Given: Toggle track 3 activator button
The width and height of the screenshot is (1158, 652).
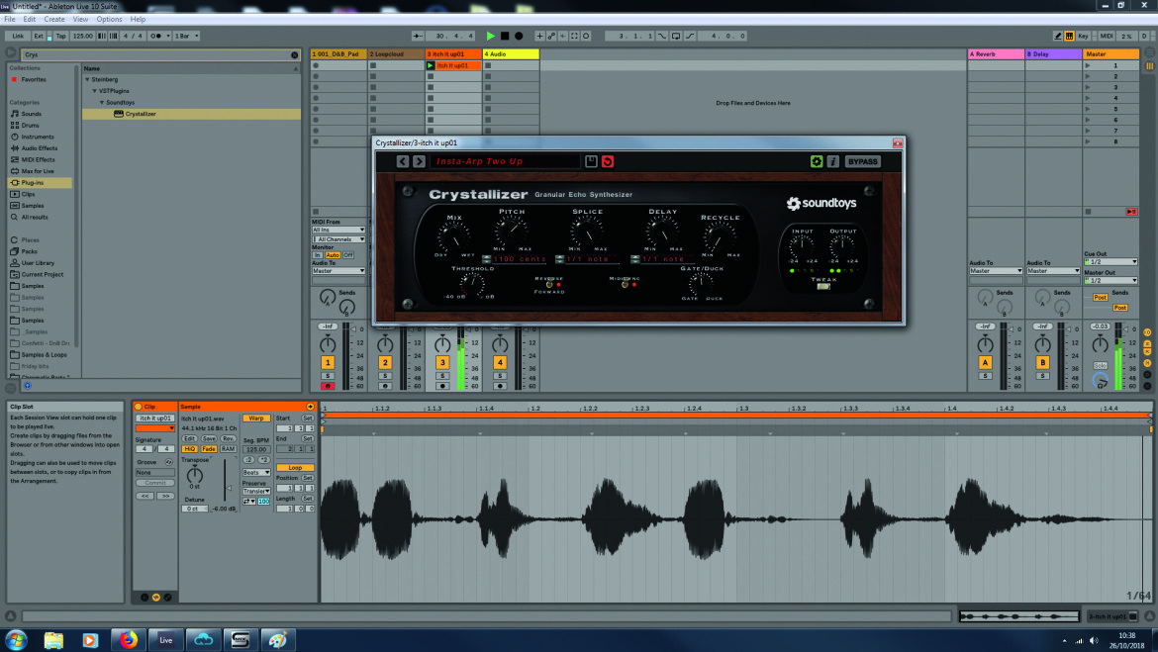Looking at the screenshot, I should 442,362.
